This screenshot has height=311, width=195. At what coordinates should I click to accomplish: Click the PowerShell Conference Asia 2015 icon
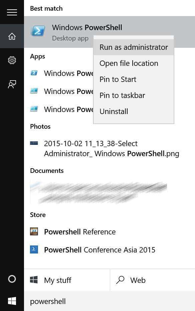[34, 249]
